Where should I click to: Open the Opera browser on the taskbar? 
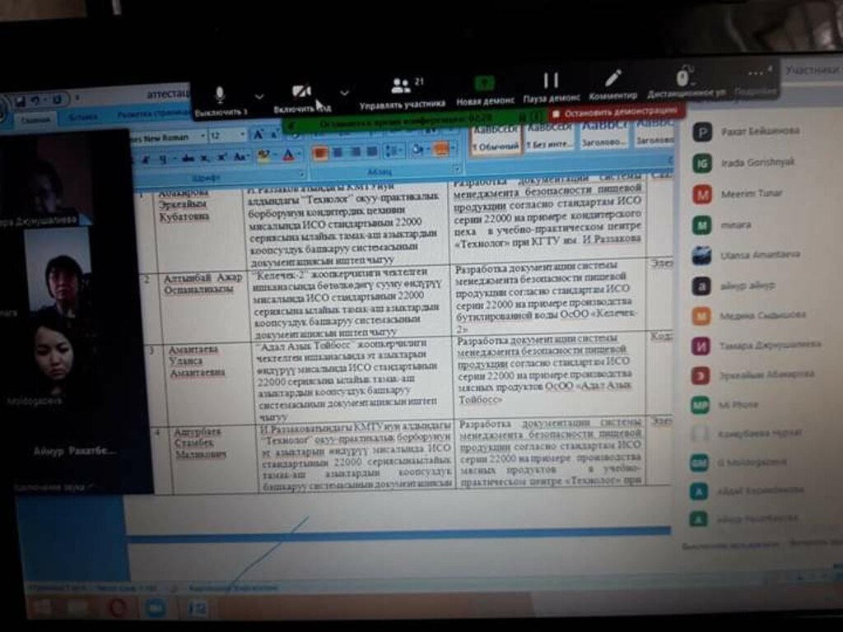point(117,608)
